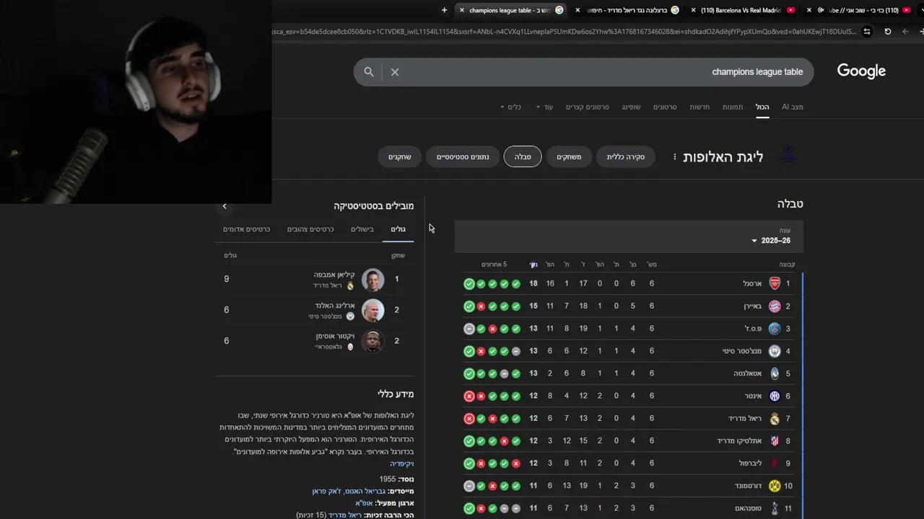Select the גולים (Goals) stats tab

tap(398, 229)
